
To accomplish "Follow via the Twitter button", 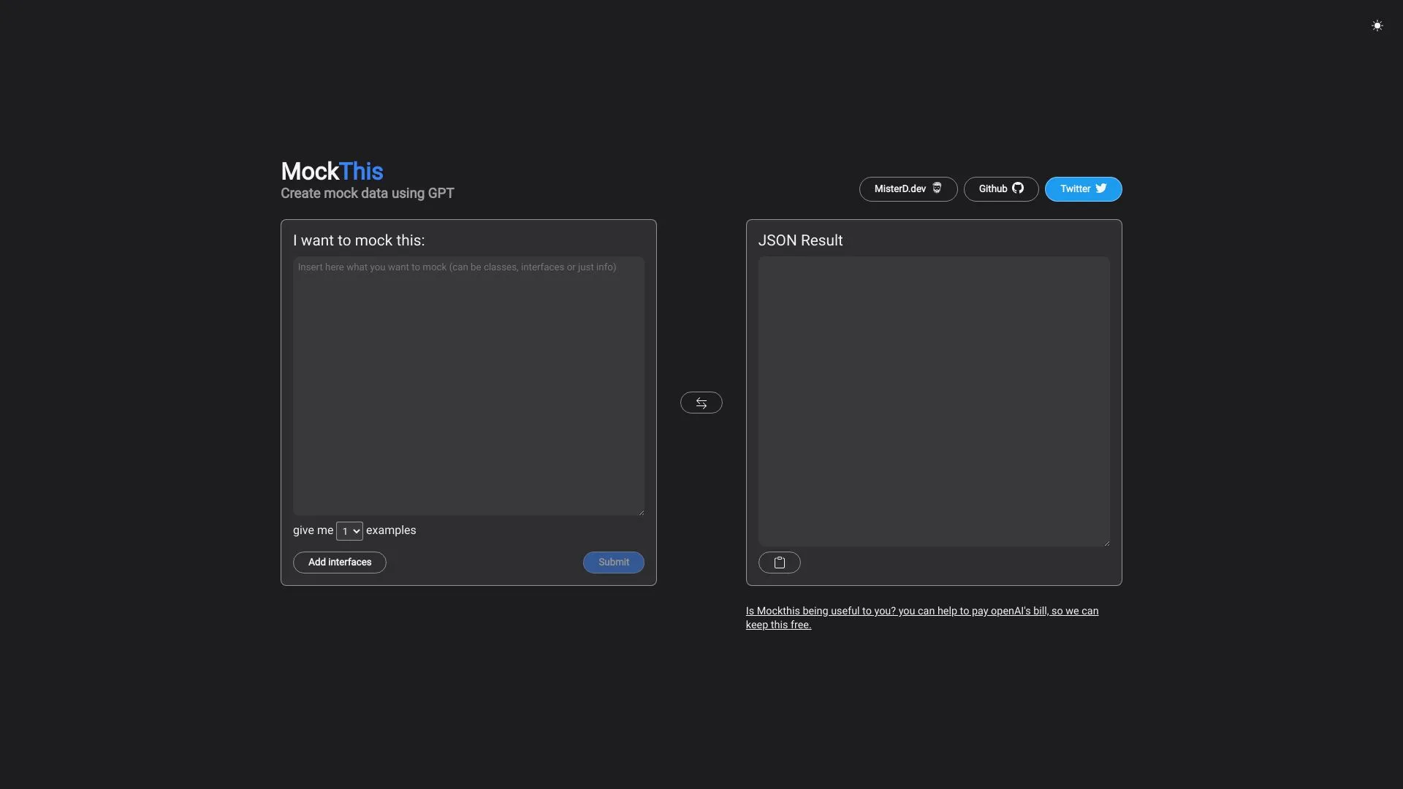I will [x=1082, y=188].
